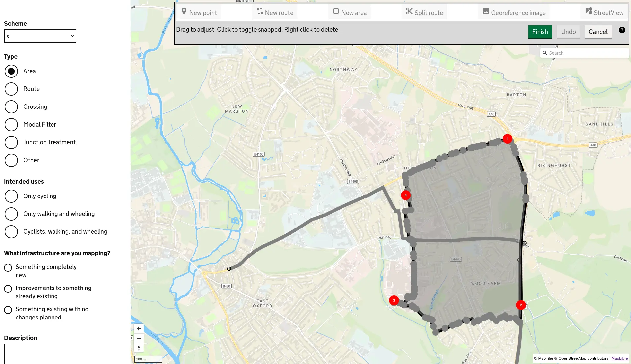Screen dimensions: 631x364
Task: Click the New point pin tool
Action: (199, 12)
